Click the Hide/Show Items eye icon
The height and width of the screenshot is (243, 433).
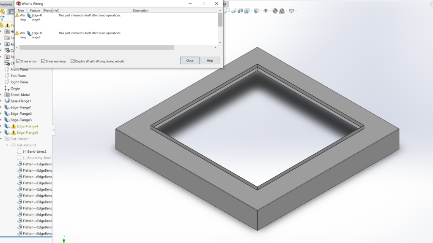(266, 11)
